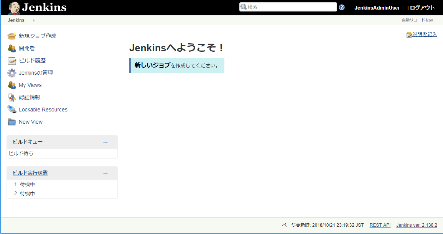The height and width of the screenshot is (234, 443).
Task: Click the magnifier icon in search box
Action: click(243, 7)
